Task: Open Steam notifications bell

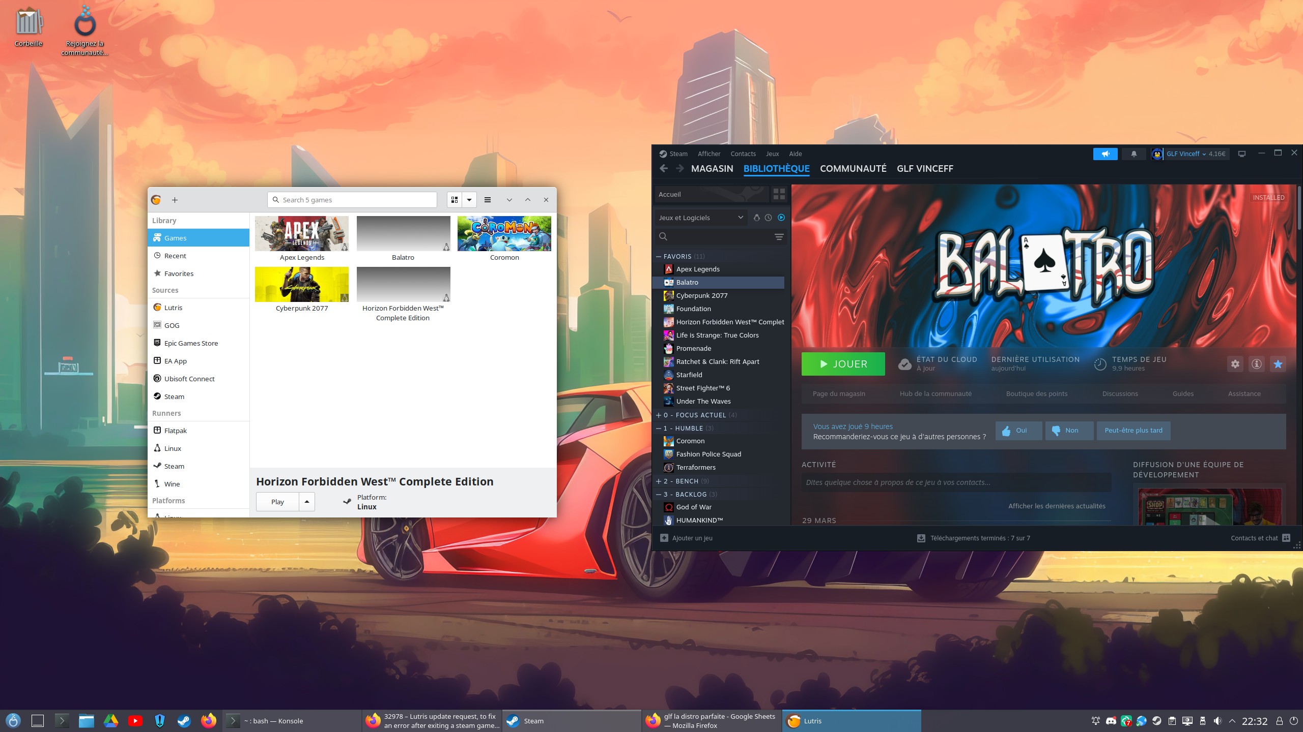Action: (1134, 154)
